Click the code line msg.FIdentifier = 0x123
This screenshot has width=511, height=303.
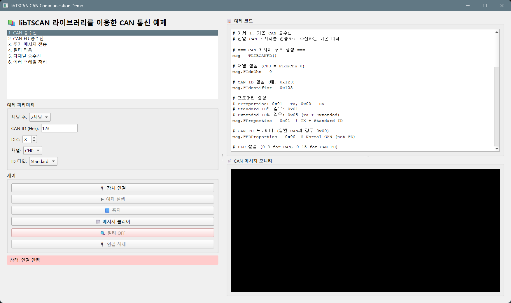262,88
